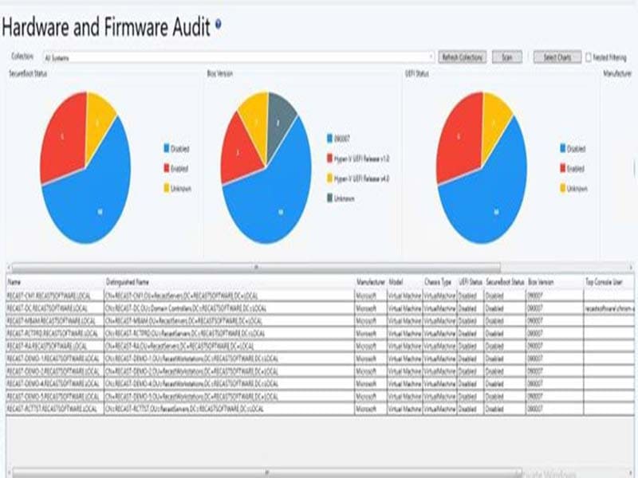Click the yellow Hyper-V UEFI Release v4.0 legend swatch
This screenshot has width=638, height=478.
tap(329, 178)
